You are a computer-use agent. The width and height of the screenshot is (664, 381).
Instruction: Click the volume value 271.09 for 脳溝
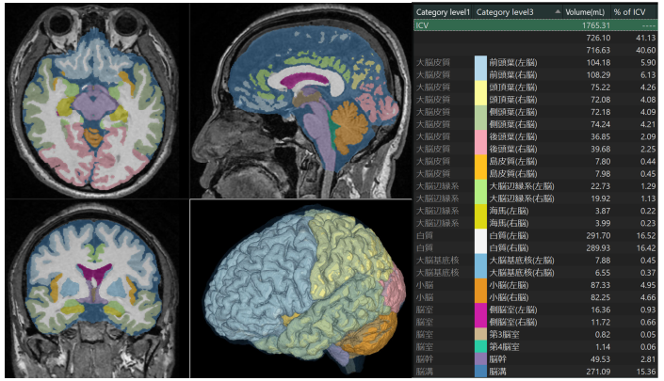click(x=598, y=372)
